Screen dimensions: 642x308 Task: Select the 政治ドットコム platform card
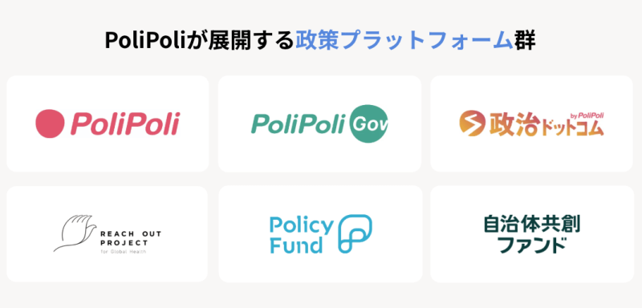coord(531,124)
